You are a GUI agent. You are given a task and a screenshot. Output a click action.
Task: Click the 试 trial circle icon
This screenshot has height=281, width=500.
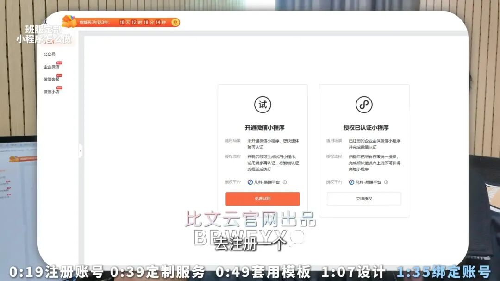[262, 105]
